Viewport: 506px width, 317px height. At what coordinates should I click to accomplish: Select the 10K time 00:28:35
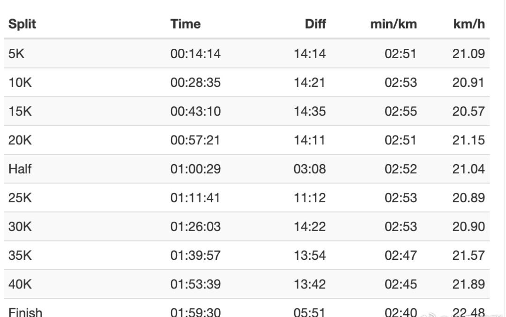tap(195, 83)
